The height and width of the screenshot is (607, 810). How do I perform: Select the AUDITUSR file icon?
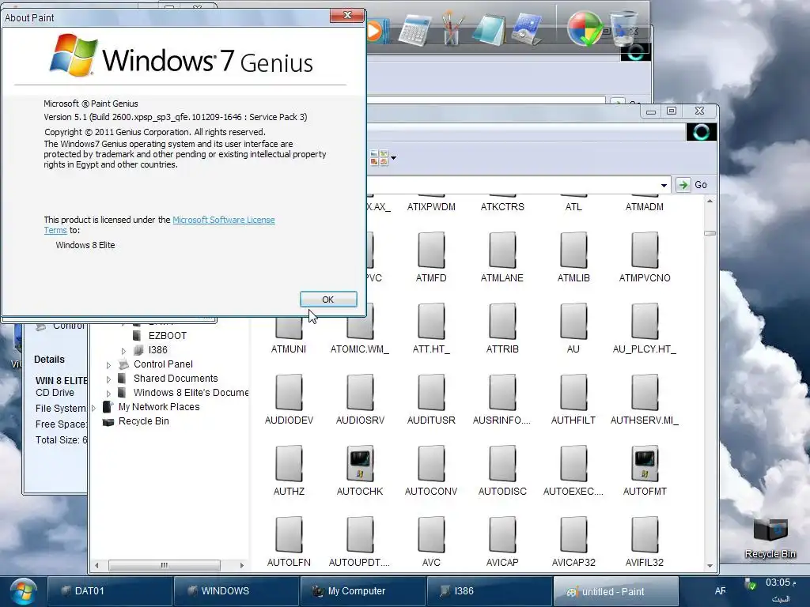click(x=431, y=392)
